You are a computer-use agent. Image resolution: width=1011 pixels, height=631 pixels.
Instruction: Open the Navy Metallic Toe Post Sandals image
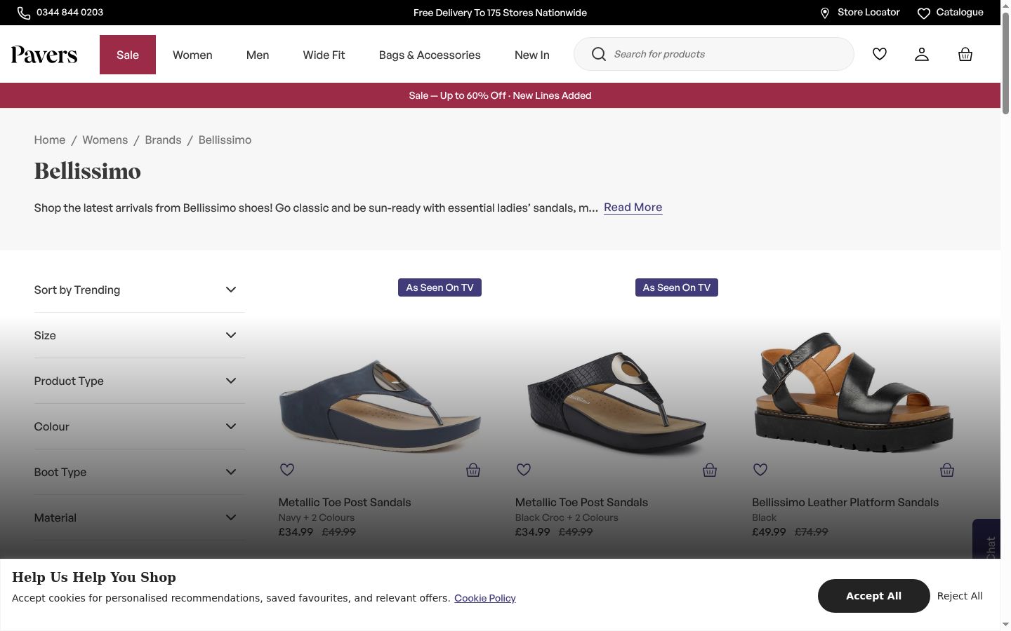click(x=380, y=405)
